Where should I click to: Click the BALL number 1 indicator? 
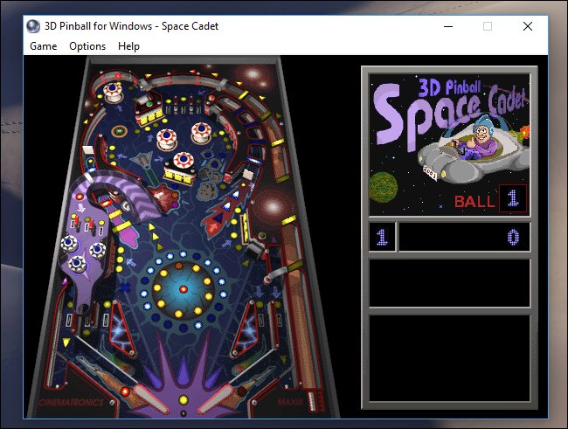(x=513, y=198)
